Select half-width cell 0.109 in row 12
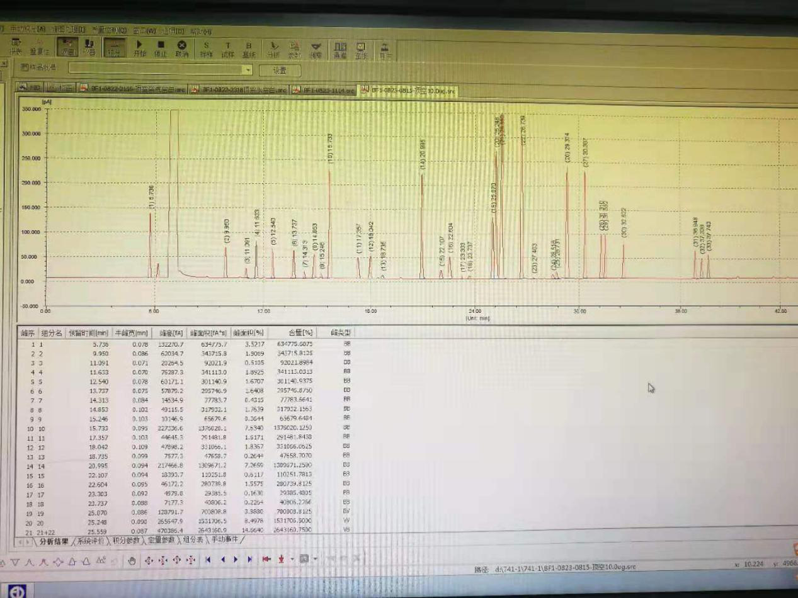This screenshot has height=598, width=798. click(139, 446)
